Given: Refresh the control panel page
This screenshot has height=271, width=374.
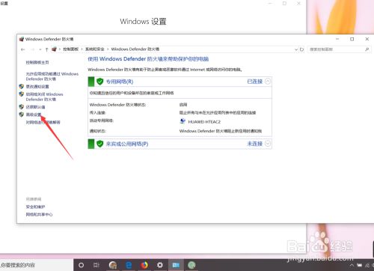Looking at the screenshot, I should pos(301,49).
